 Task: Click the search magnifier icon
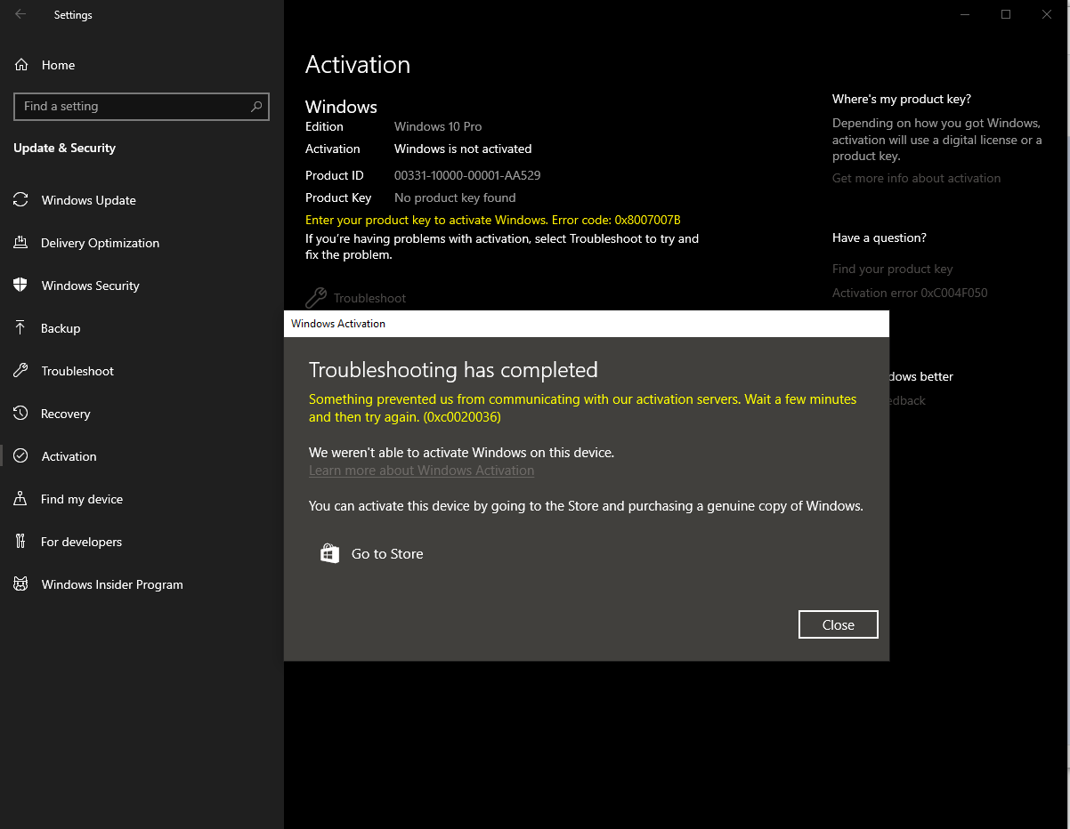coord(256,106)
